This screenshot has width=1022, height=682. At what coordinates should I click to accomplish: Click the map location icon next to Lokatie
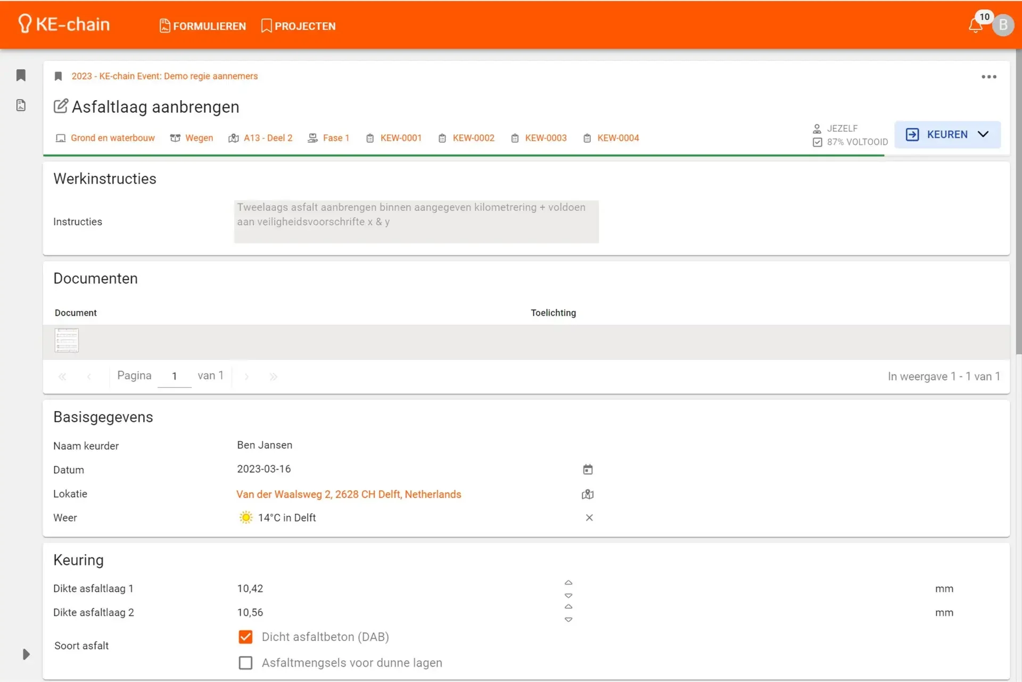point(588,494)
